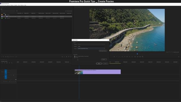Click the timeline playhead line
This screenshot has height=102, width=181.
pos(79,82)
